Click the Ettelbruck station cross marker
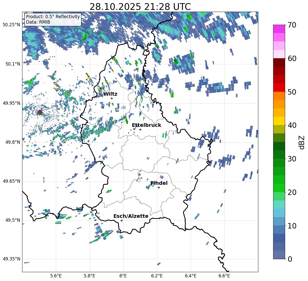 (x=140, y=129)
